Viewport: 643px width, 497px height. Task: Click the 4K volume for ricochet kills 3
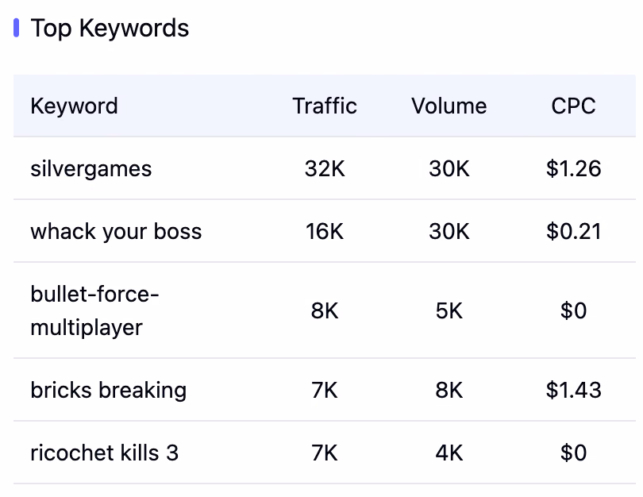[449, 453]
